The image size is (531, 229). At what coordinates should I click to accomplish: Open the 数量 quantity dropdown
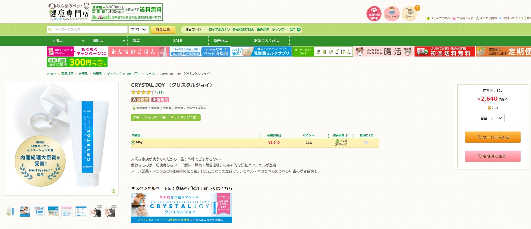click(496, 118)
